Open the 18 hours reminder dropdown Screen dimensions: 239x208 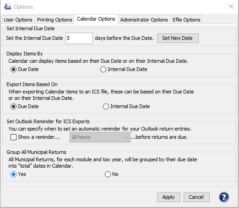[x=100, y=137]
